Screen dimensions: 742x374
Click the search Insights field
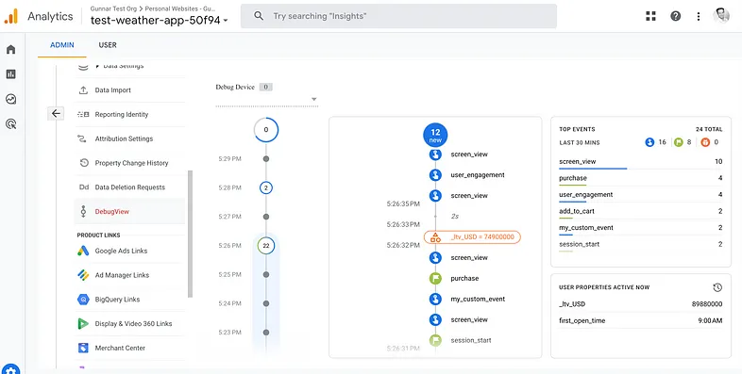point(398,16)
